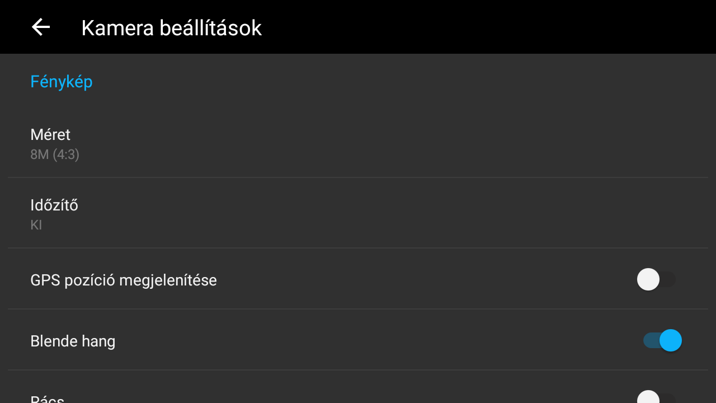
Task: Open the Időzítő timer setting
Action: [358, 214]
